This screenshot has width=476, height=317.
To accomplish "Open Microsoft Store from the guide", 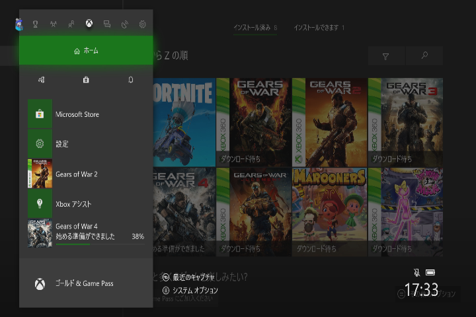I will point(86,114).
